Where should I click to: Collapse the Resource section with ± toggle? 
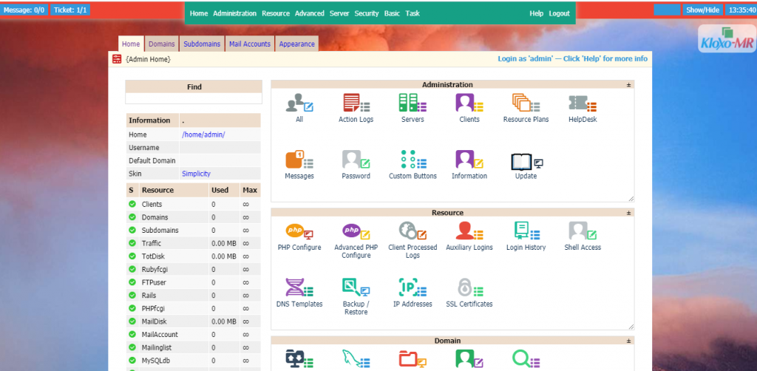629,213
